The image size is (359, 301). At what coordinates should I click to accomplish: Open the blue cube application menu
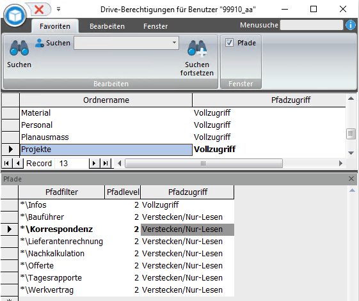15,15
